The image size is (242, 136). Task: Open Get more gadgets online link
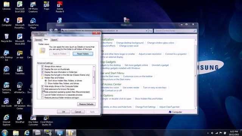point(136,65)
